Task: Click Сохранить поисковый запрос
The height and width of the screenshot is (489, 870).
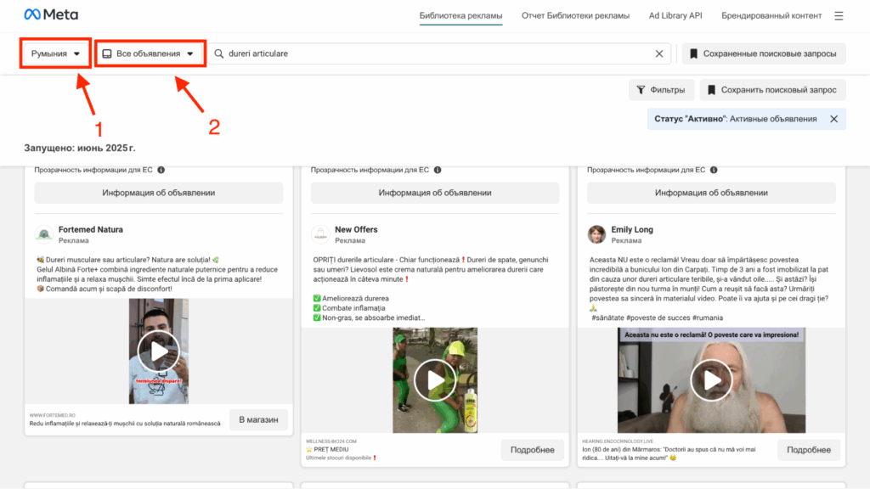Action: coord(772,90)
